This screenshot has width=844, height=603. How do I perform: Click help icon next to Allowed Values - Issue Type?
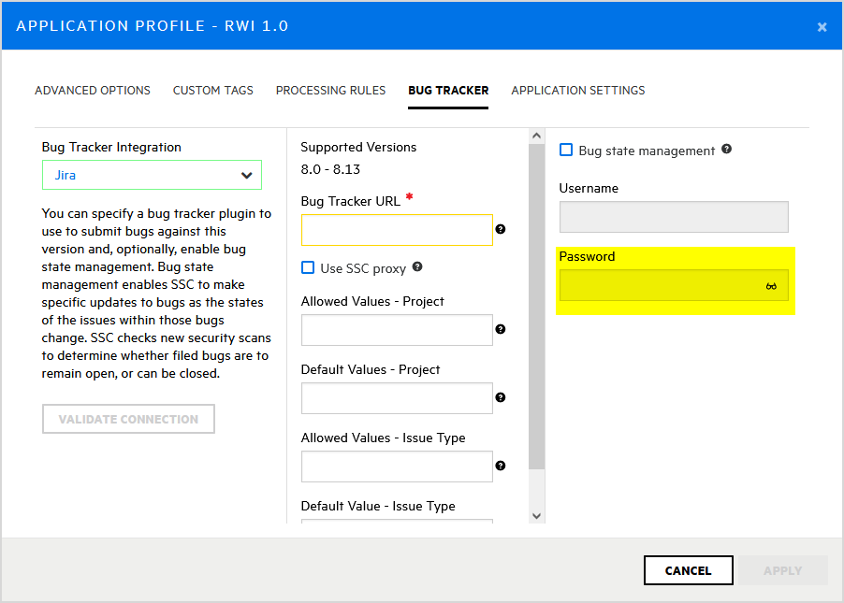(x=501, y=466)
